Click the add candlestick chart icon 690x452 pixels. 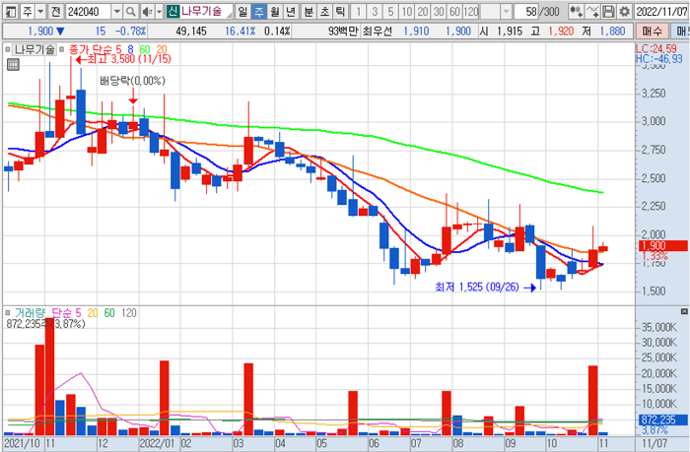click(x=576, y=12)
